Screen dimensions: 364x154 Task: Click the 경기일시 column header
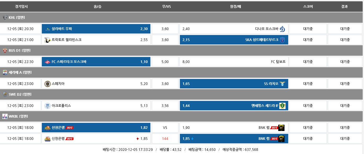click(21, 7)
